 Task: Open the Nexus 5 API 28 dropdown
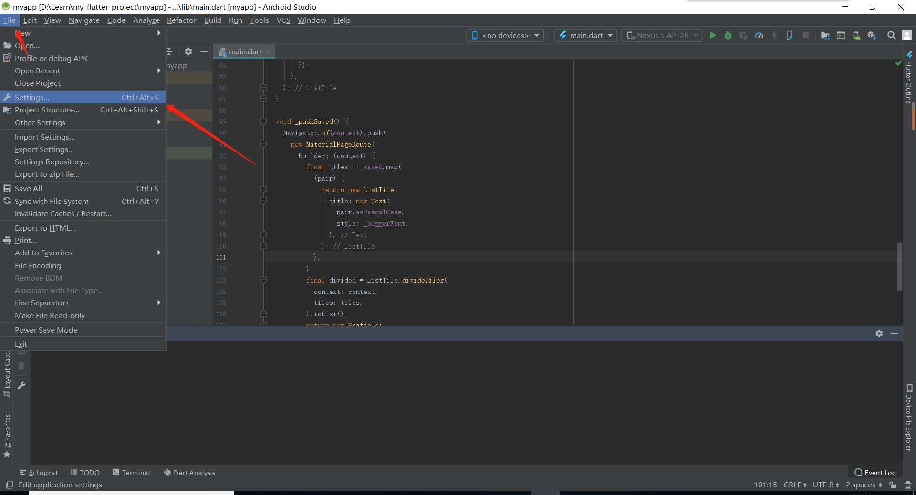tap(662, 35)
